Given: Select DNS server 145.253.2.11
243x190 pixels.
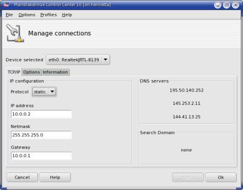Looking at the screenshot, I should [x=186, y=103].
